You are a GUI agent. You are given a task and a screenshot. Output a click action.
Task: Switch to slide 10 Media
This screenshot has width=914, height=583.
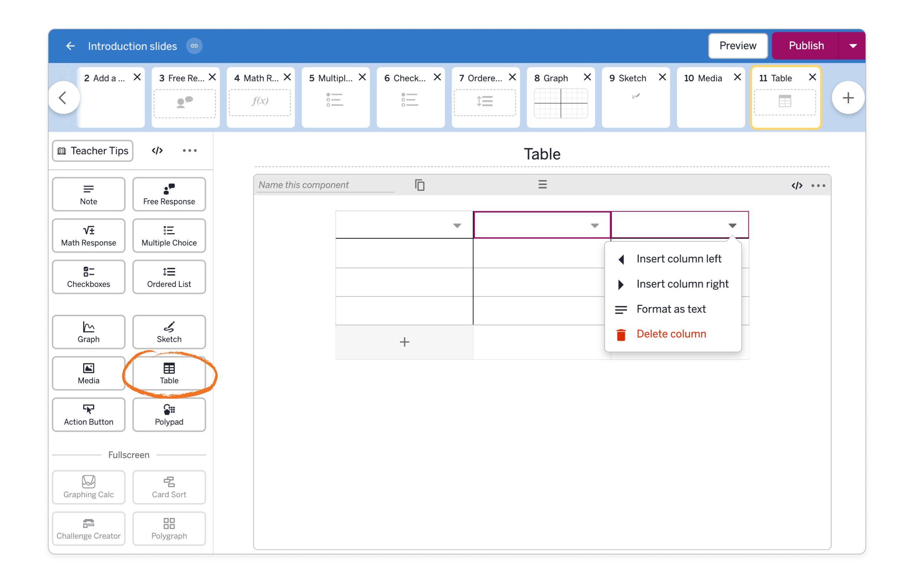tap(710, 98)
